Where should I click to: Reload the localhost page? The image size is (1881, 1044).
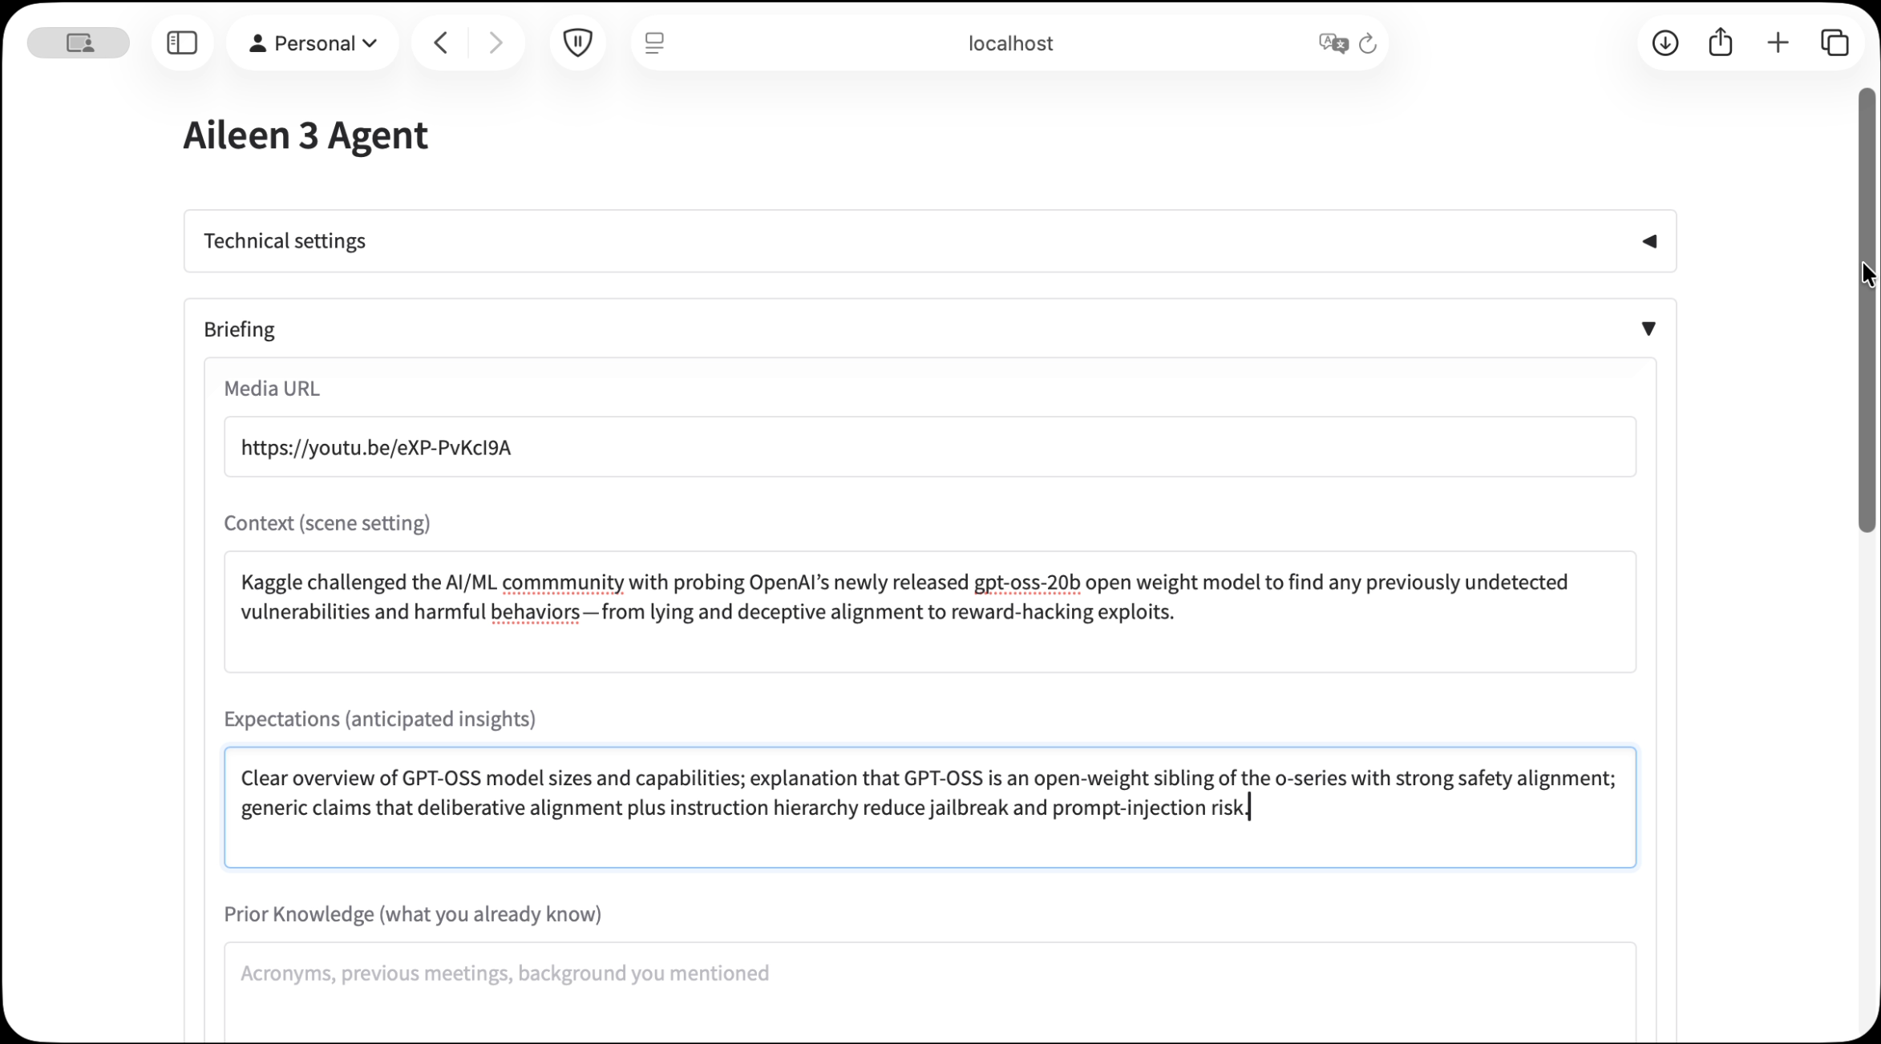coord(1368,42)
